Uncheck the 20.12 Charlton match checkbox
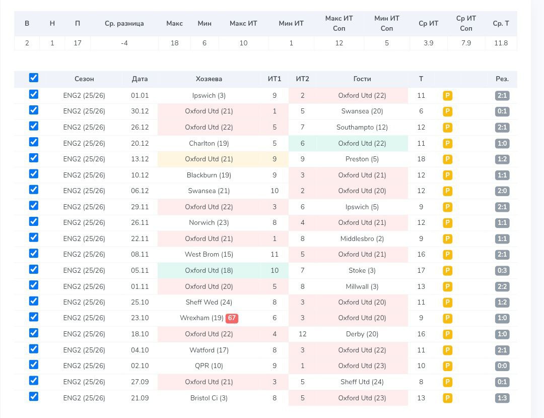This screenshot has height=418, width=544. tap(34, 142)
